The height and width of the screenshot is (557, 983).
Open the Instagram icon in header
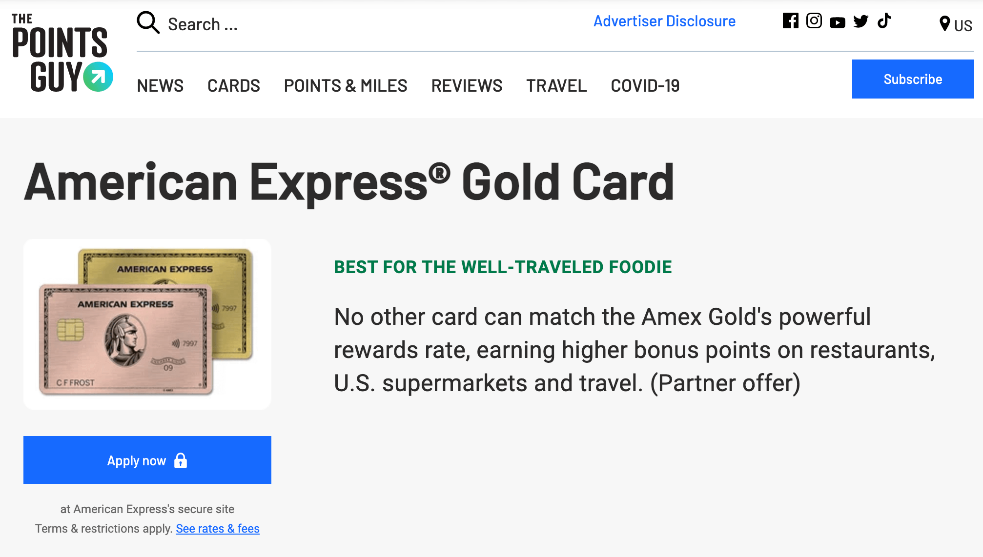coord(814,20)
